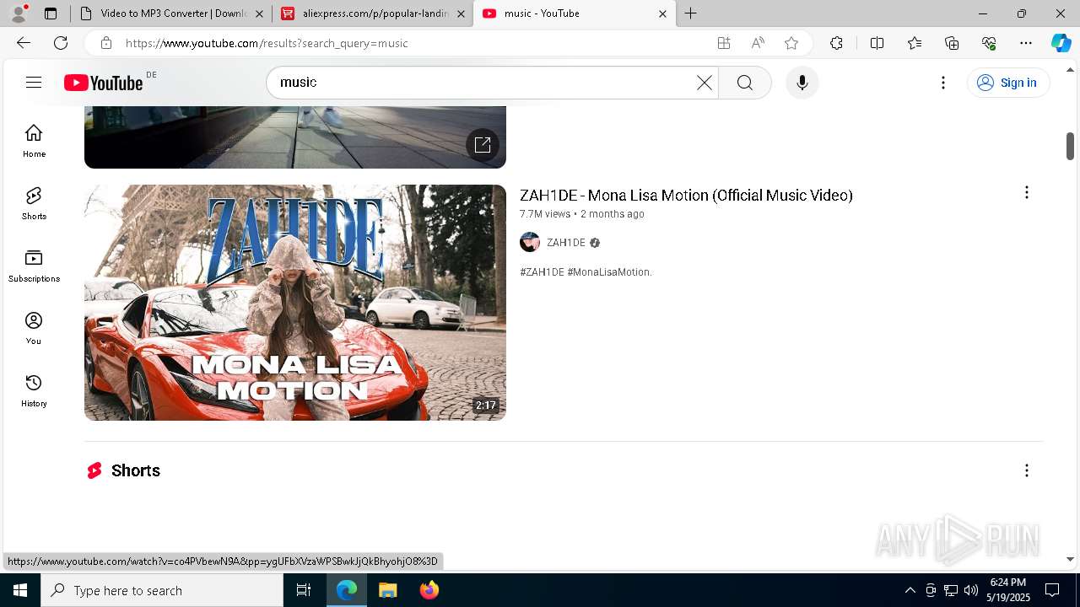The image size is (1080, 607).
Task: Visit the ZAH1DE channel name link
Action: [x=566, y=243]
